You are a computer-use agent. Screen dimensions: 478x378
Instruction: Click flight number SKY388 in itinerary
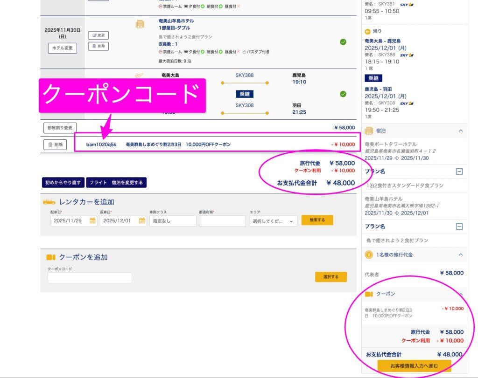245,75
